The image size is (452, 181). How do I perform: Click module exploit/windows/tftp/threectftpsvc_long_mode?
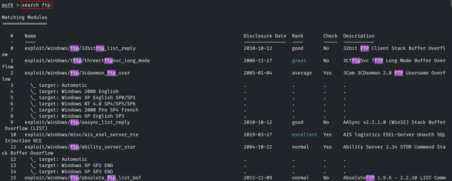[x=87, y=60]
